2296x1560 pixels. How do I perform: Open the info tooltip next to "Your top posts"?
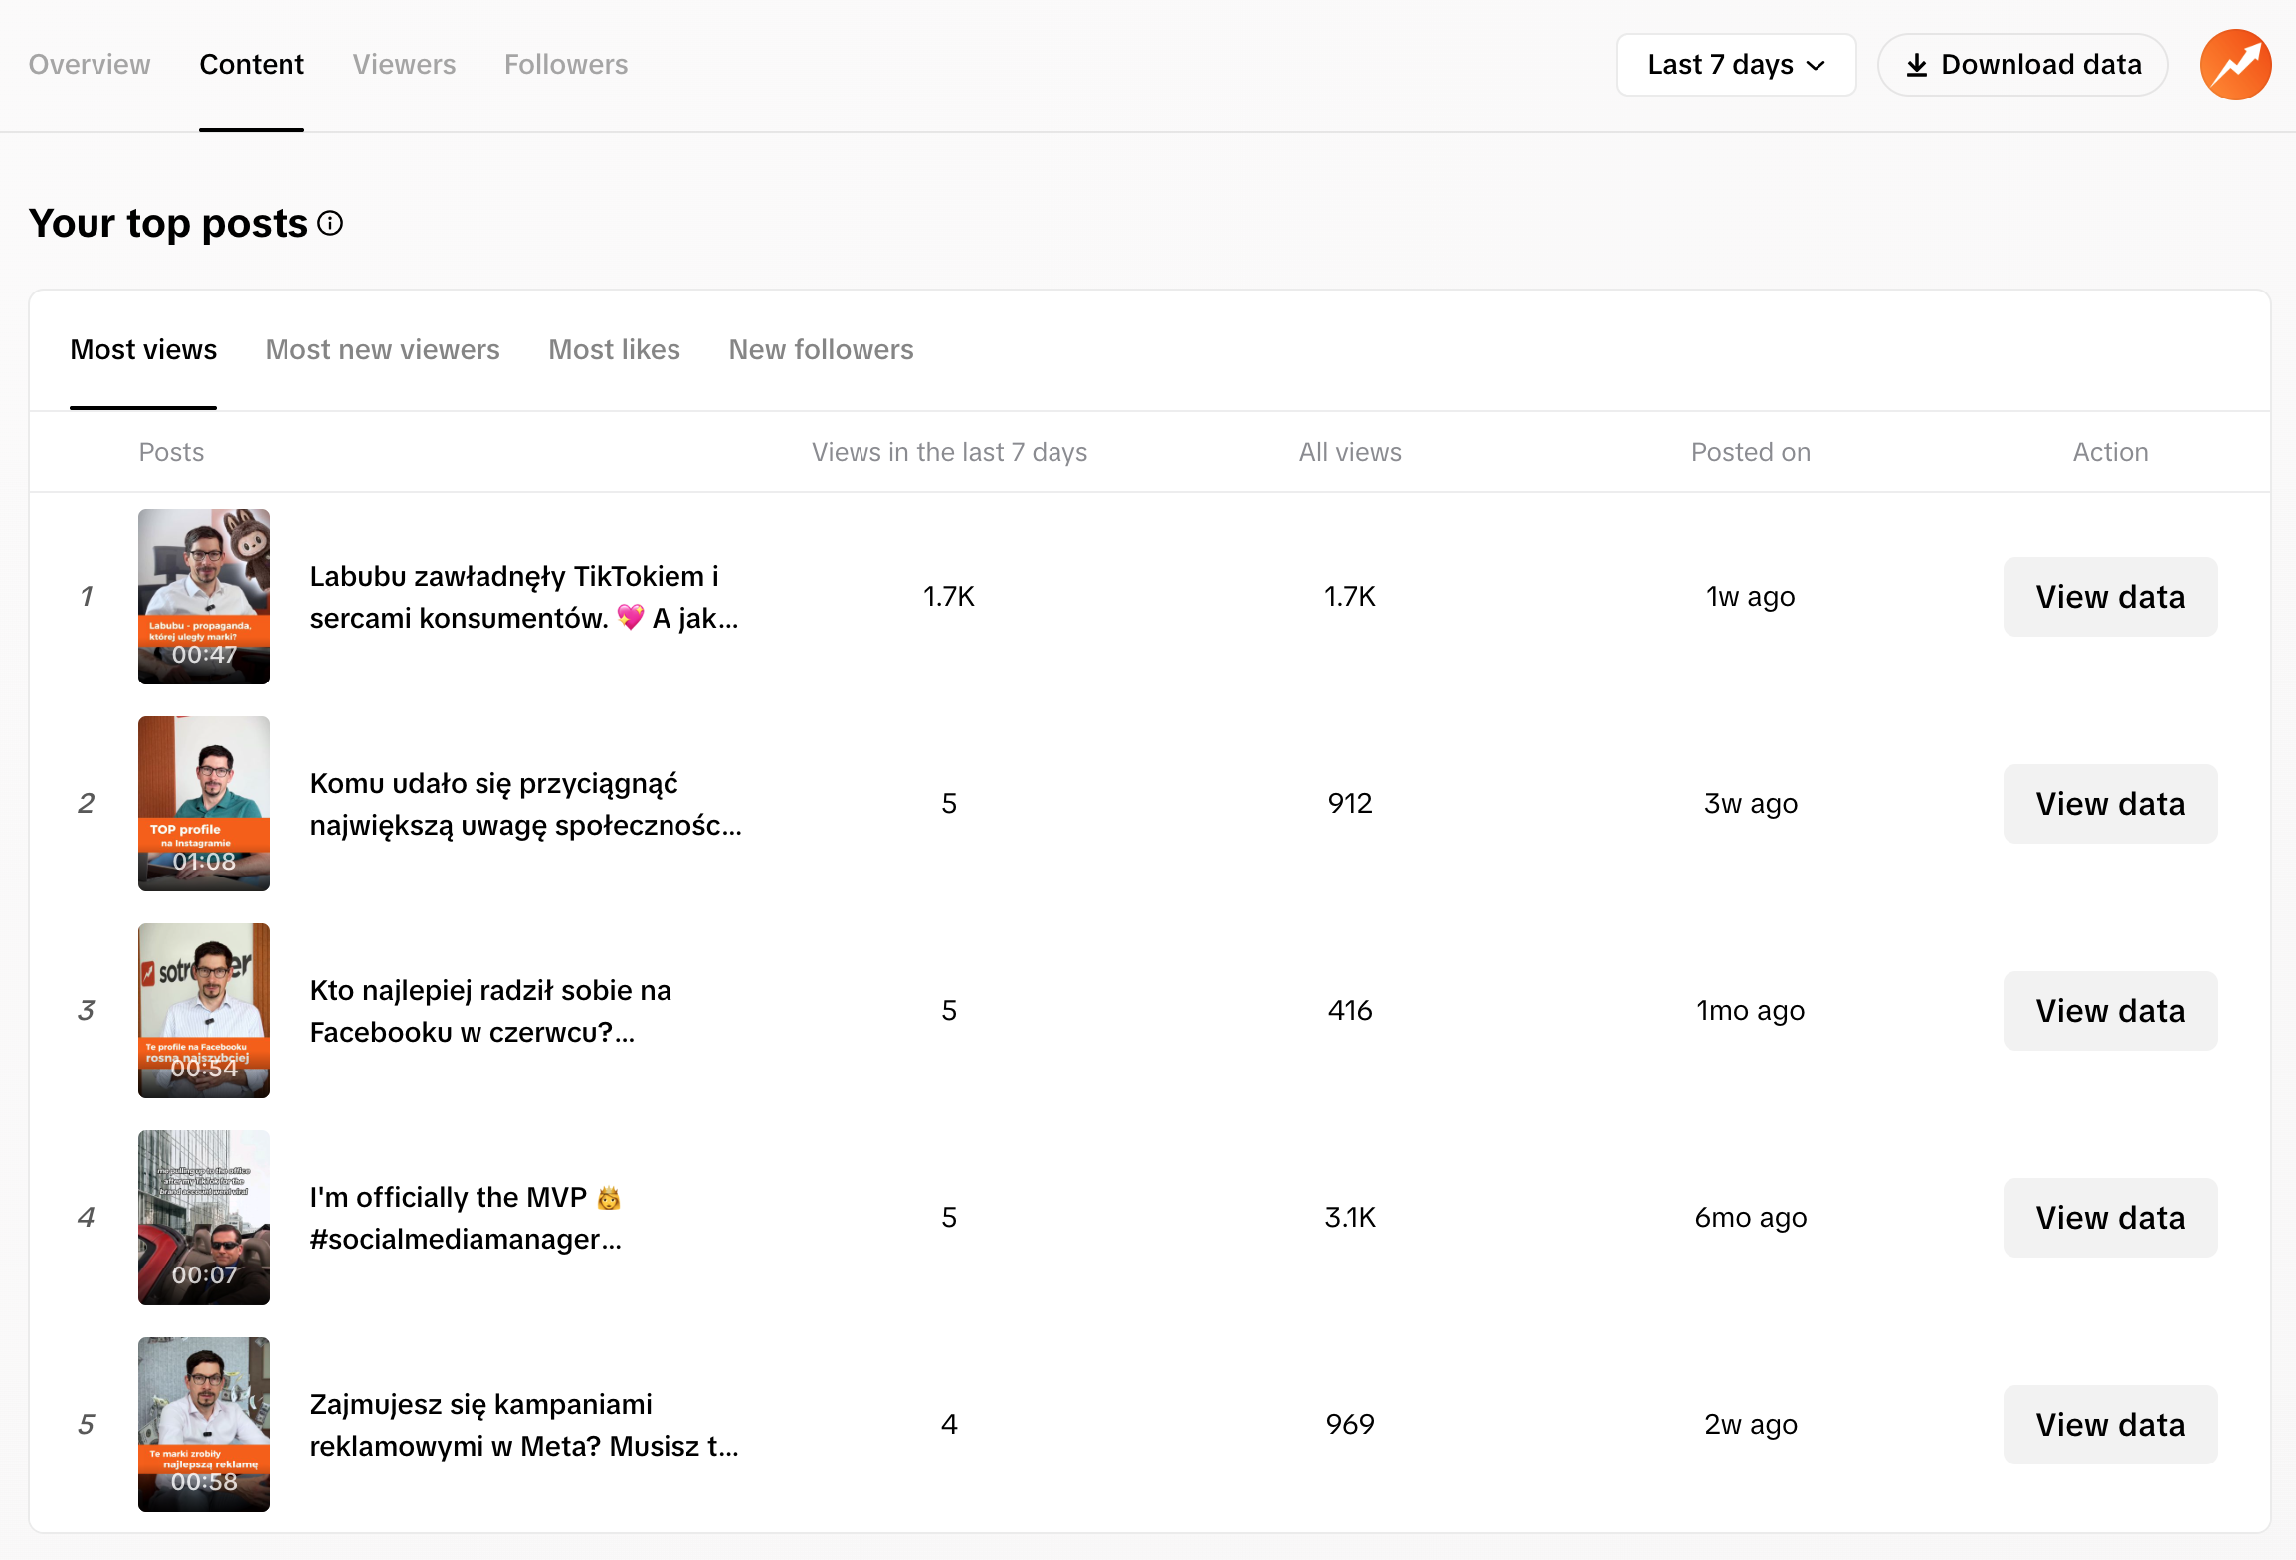329,223
